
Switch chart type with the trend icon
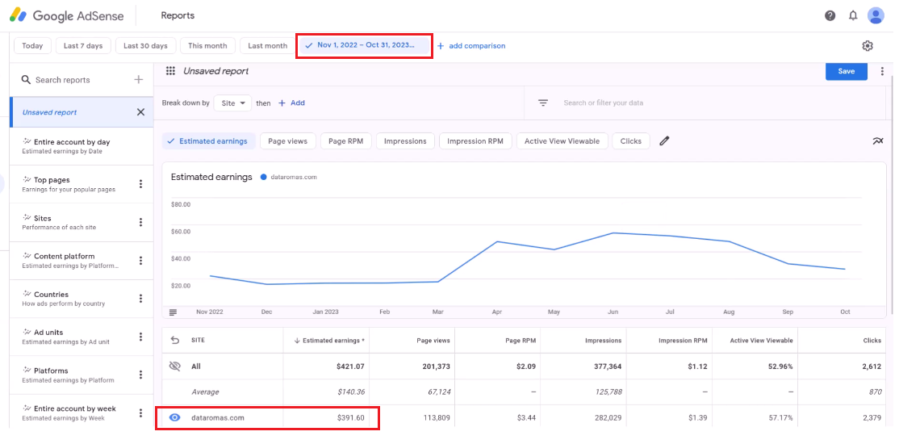878,140
